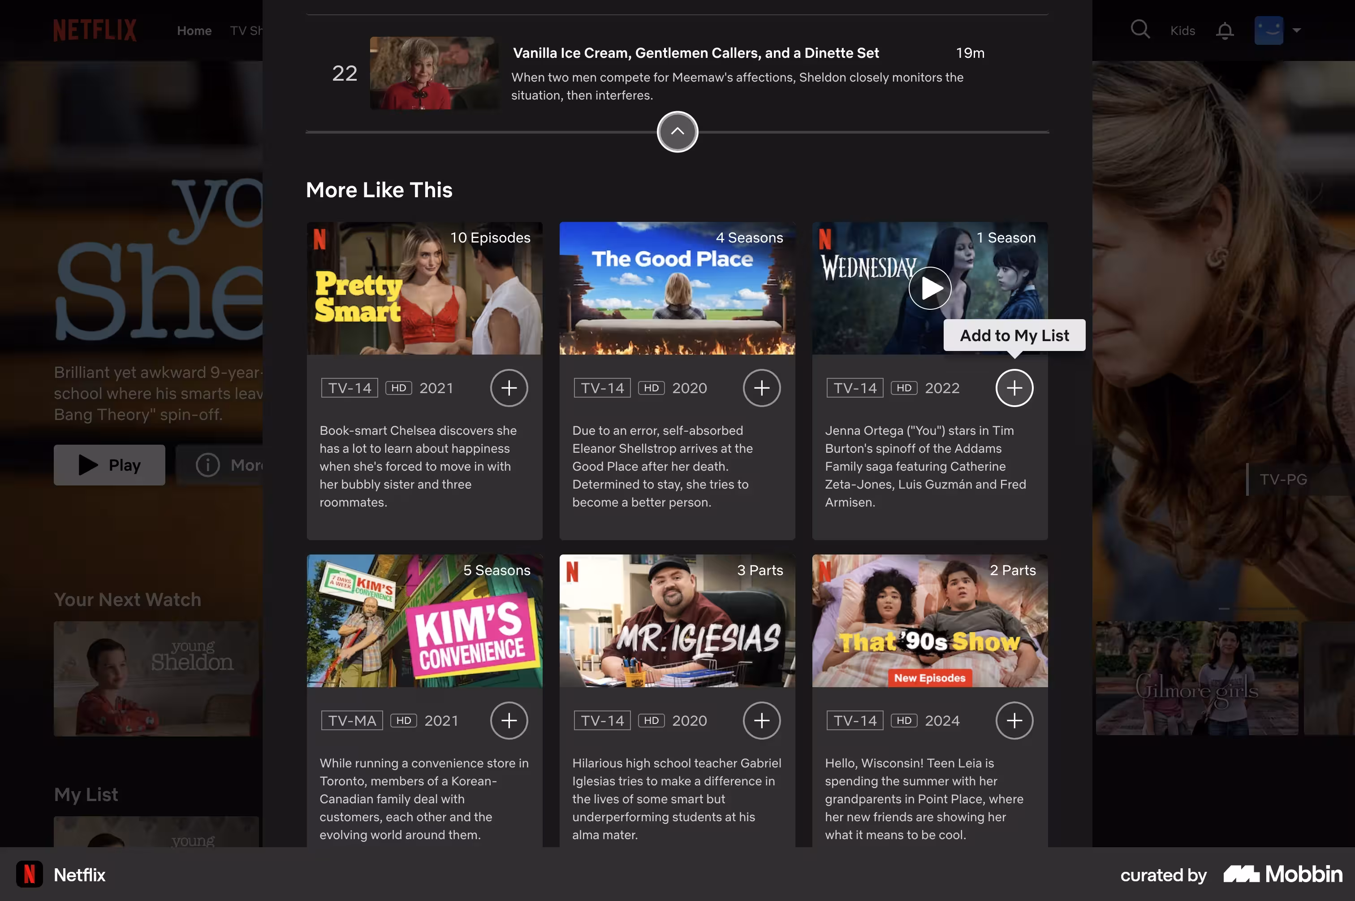Click the Netflix logo in the header

coord(95,30)
